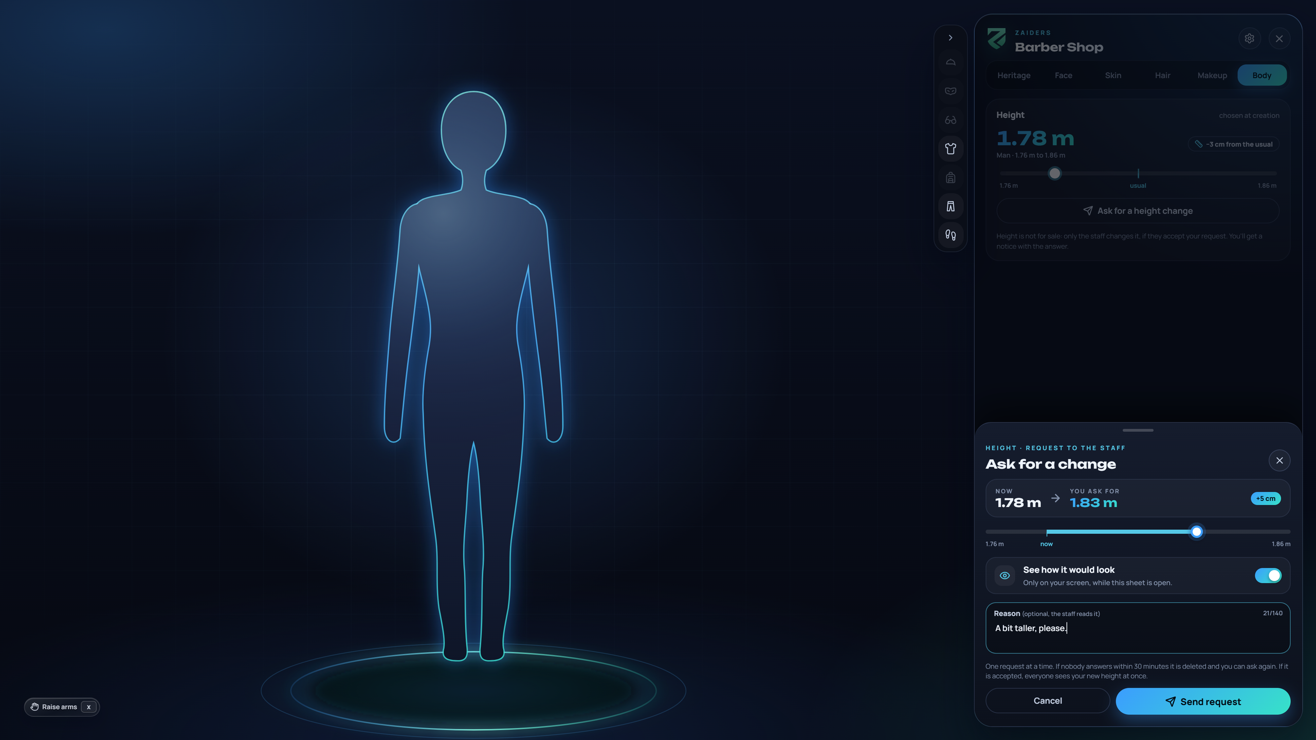Switch to the Hair tab
Image resolution: width=1316 pixels, height=740 pixels.
click(x=1162, y=75)
